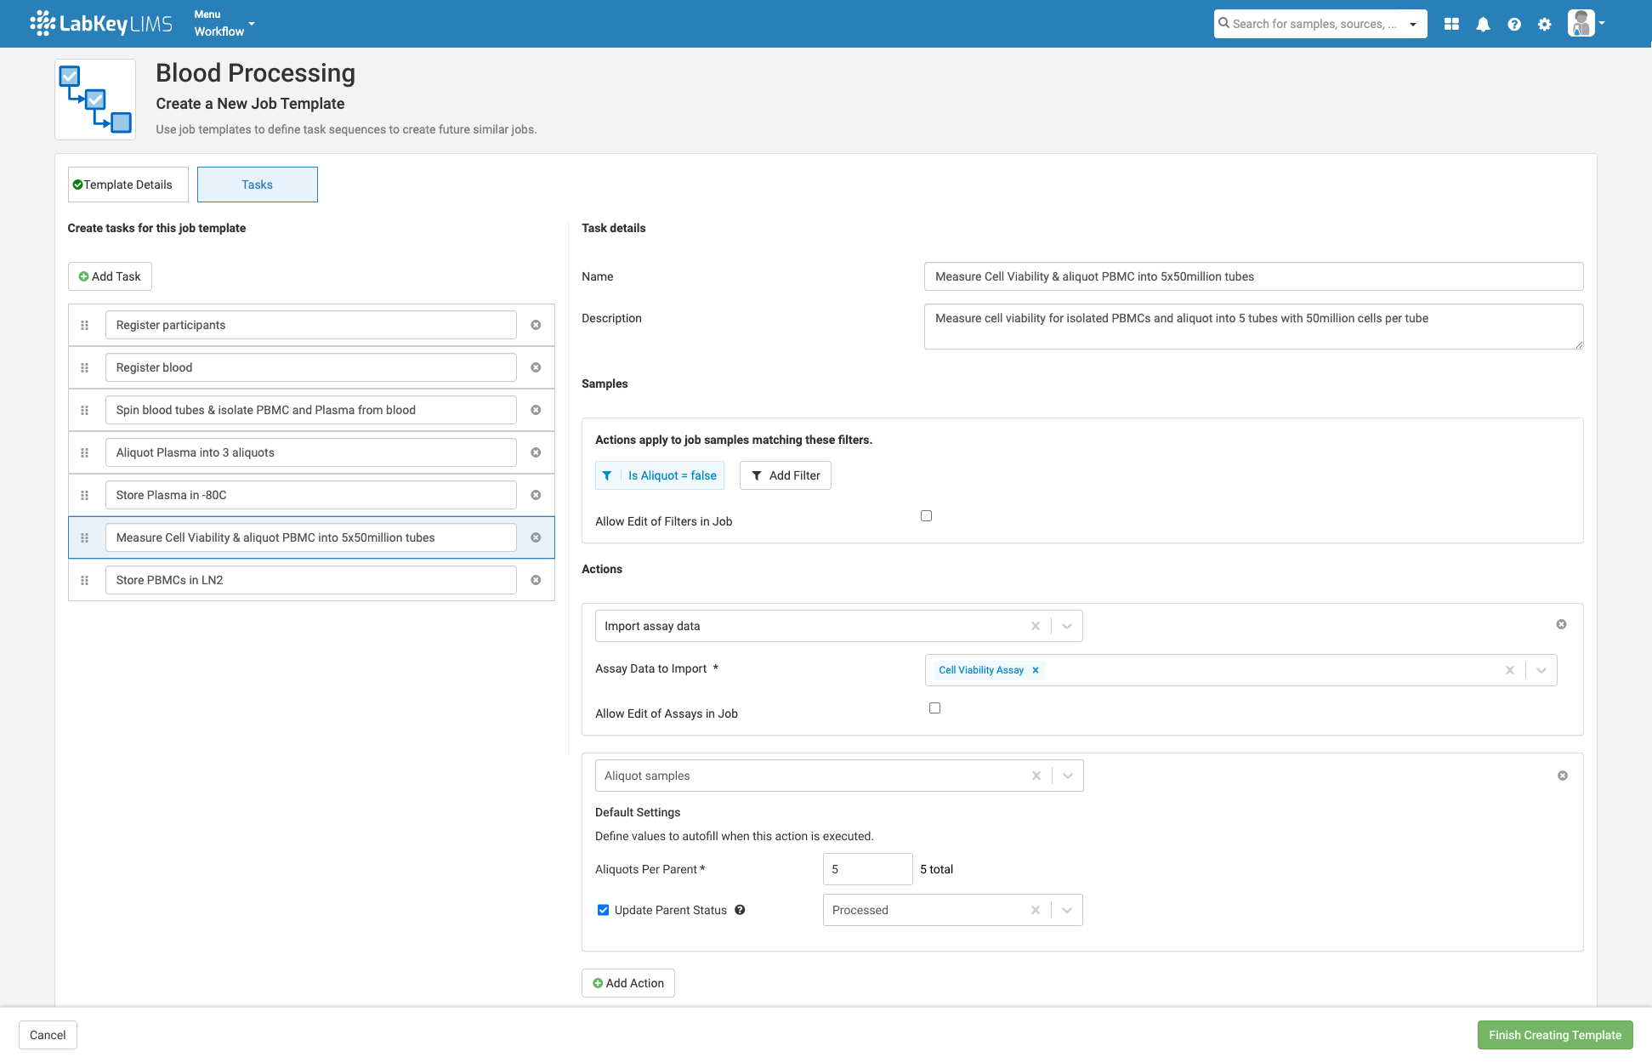Screen dimensions: 1652x1063
Task: Click the Add Filter button
Action: tap(785, 475)
